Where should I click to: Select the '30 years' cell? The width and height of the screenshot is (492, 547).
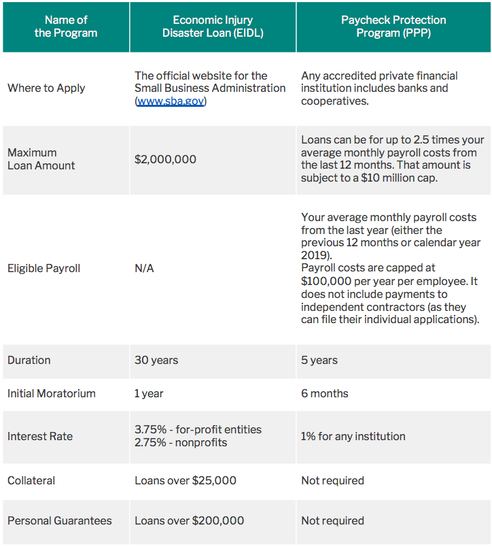(x=156, y=360)
